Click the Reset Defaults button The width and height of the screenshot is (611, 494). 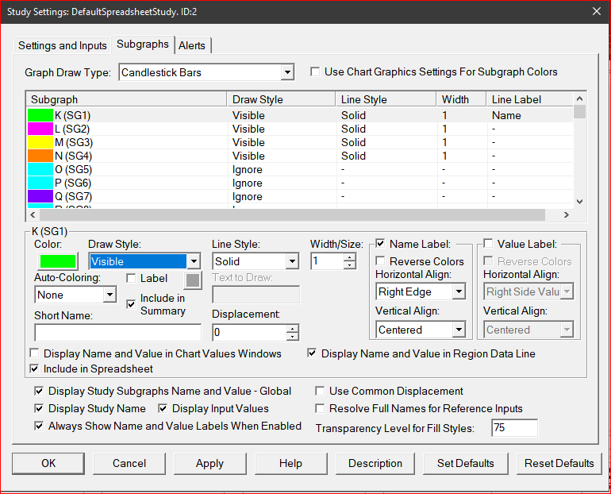[x=559, y=463]
